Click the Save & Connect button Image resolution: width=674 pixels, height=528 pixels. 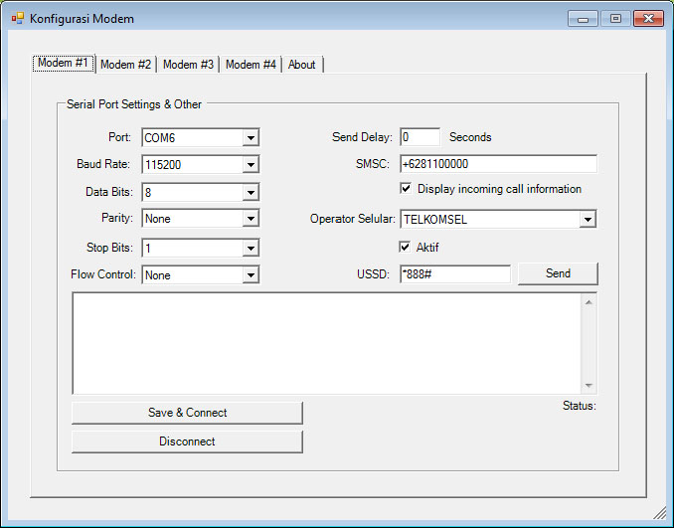pos(187,413)
